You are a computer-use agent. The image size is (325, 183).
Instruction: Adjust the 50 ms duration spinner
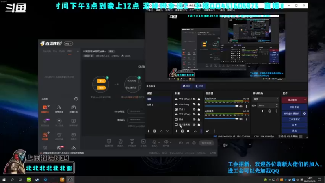point(277,105)
